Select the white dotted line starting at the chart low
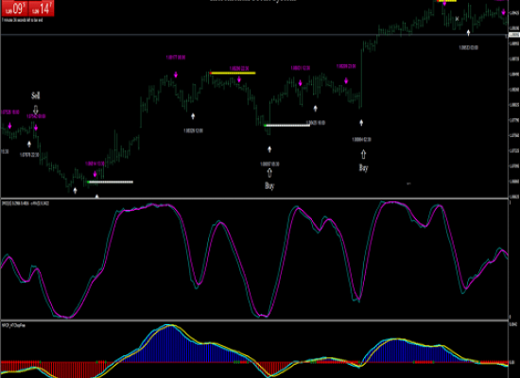520x378 pixels. [110, 182]
